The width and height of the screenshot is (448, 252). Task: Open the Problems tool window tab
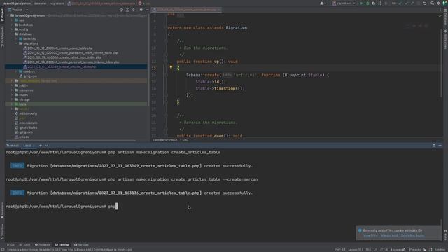pyautogui.click(x=43, y=245)
